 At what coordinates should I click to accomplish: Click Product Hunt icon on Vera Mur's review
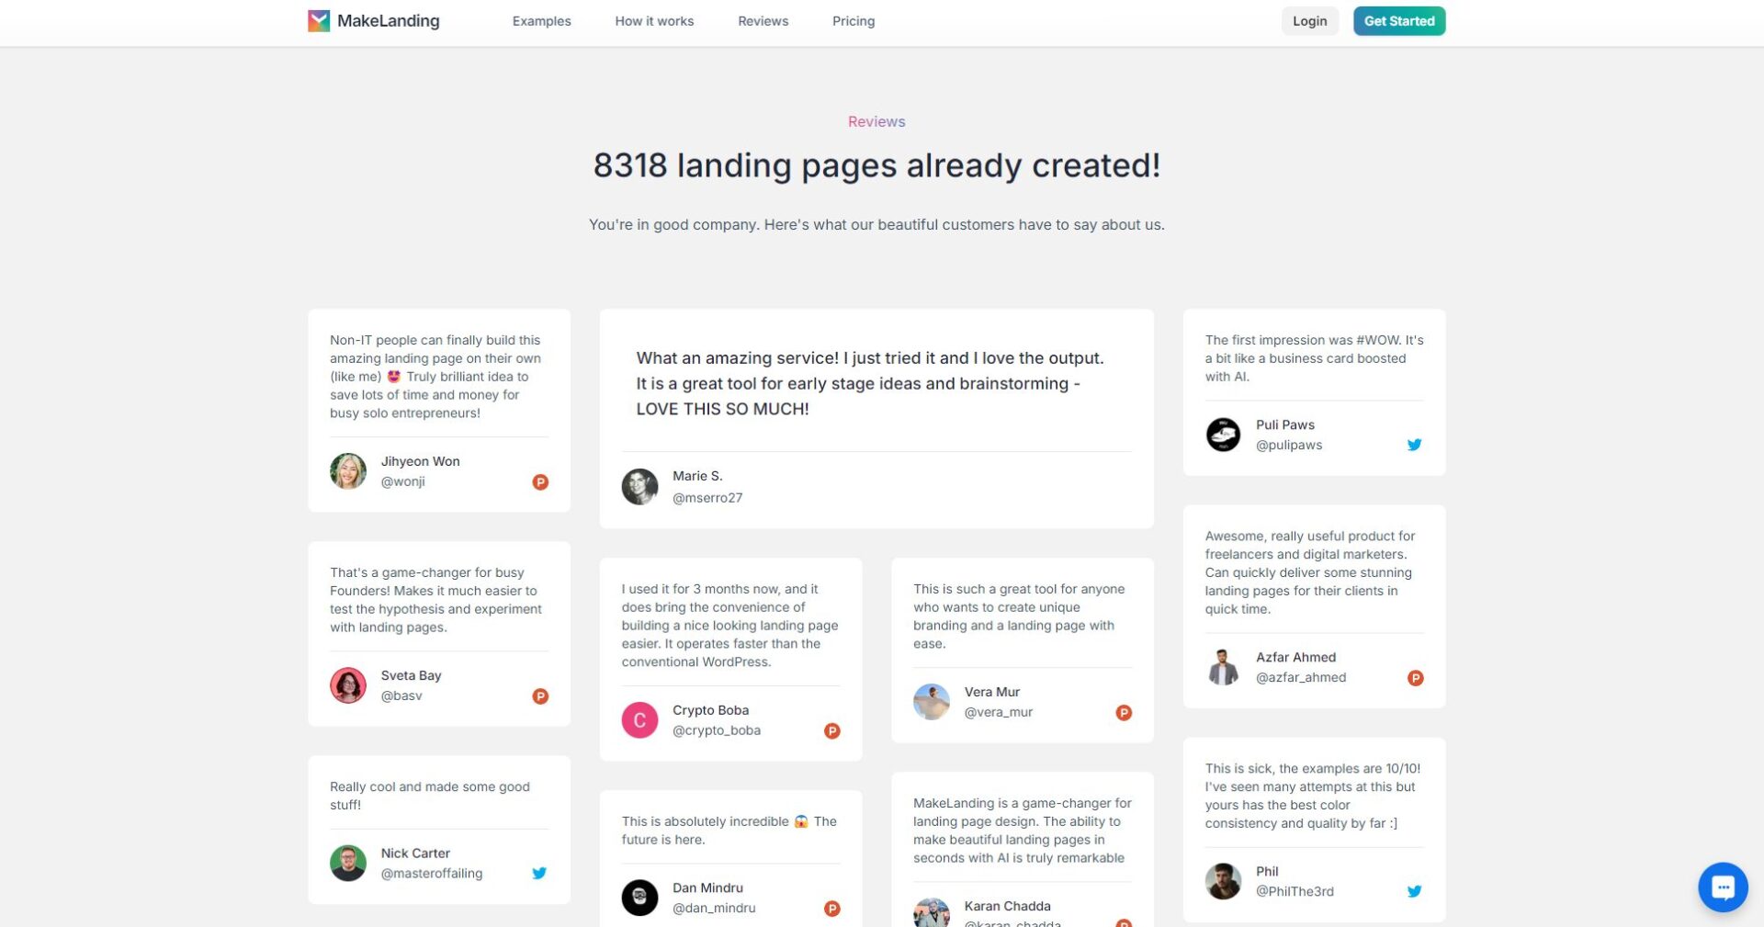pos(1123,713)
